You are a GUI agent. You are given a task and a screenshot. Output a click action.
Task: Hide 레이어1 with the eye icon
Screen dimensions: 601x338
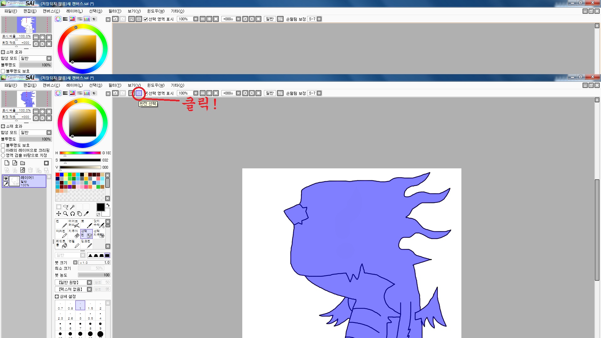[6, 178]
